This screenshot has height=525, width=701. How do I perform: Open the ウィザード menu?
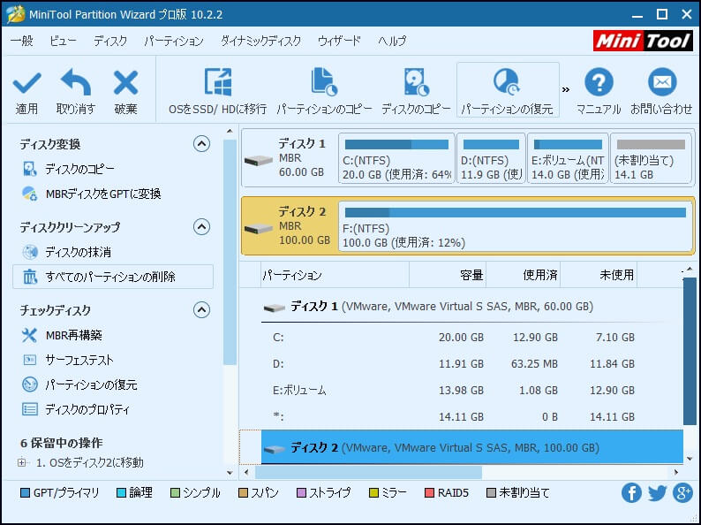tap(339, 42)
